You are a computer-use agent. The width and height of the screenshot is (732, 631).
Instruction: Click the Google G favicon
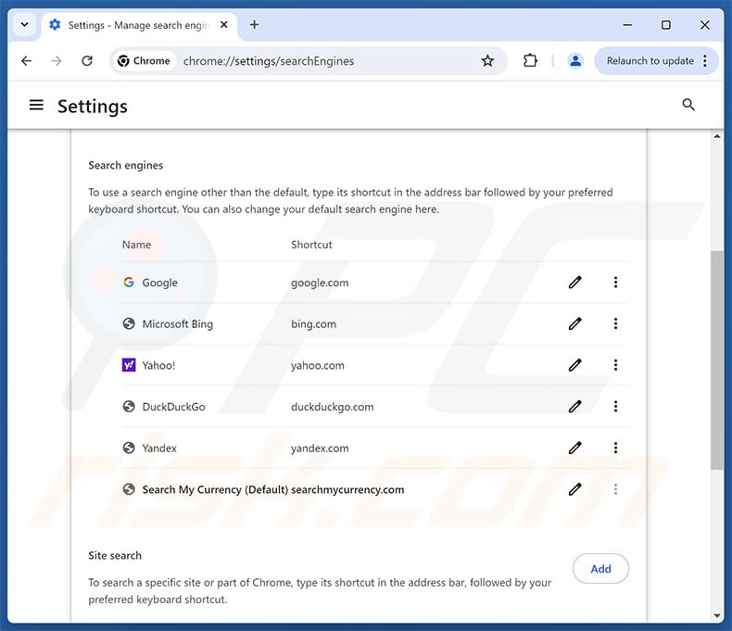(129, 283)
